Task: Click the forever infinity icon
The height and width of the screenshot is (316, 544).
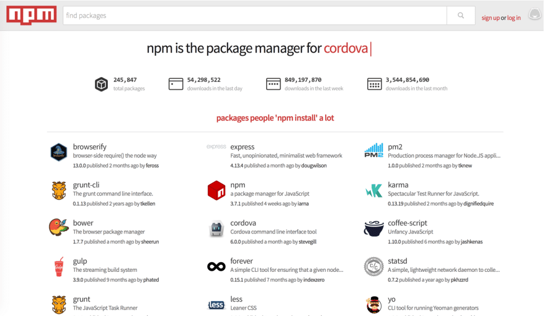Action: click(x=216, y=267)
